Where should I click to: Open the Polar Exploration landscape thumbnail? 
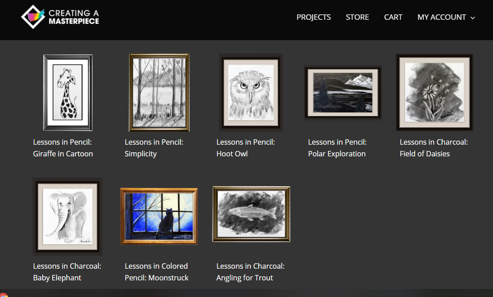pos(343,93)
